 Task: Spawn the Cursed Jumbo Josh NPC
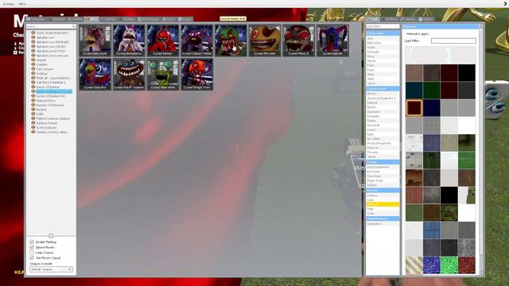[x=231, y=41]
